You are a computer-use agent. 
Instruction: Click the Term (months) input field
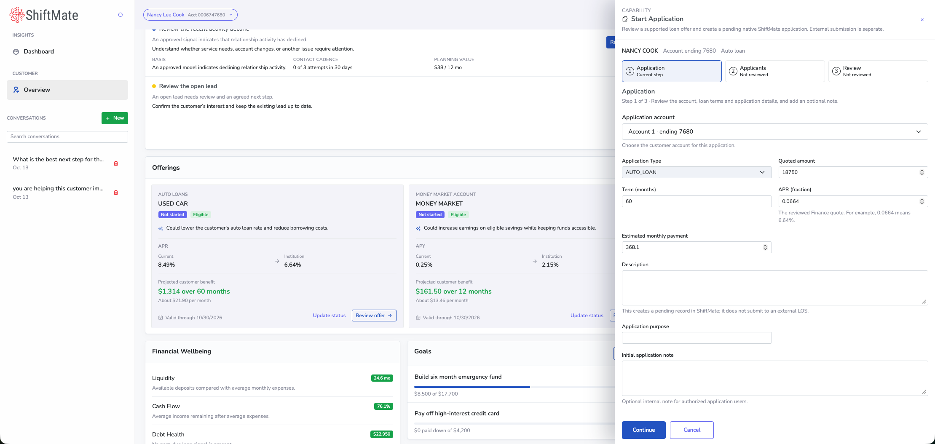(x=697, y=201)
